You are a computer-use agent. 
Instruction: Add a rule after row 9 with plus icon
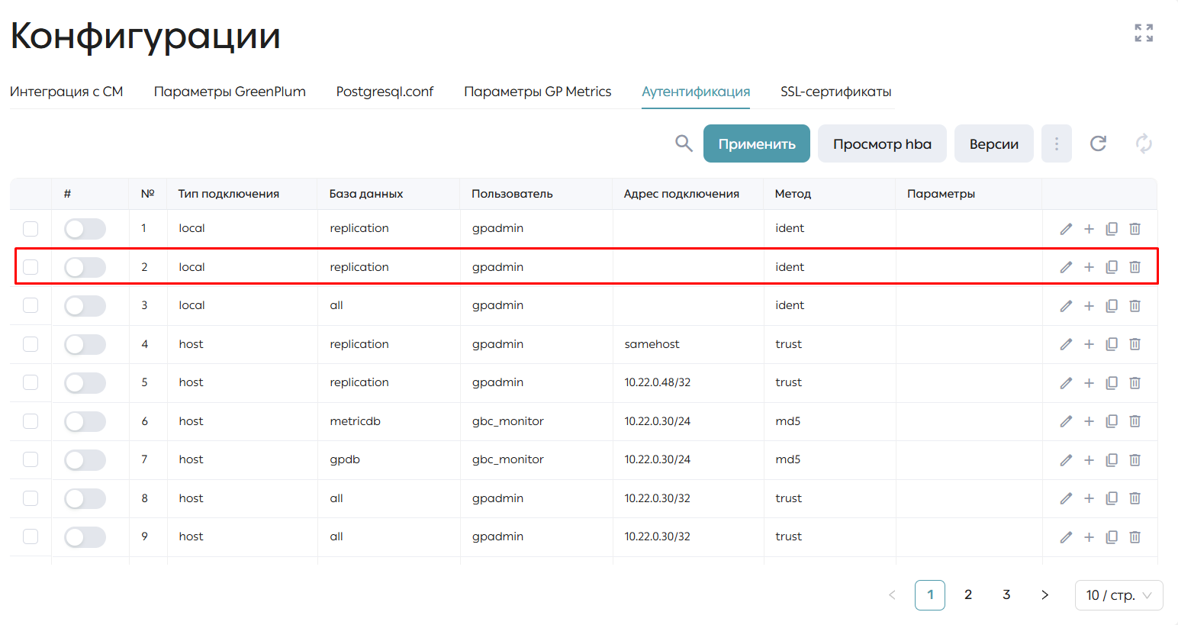coord(1089,537)
